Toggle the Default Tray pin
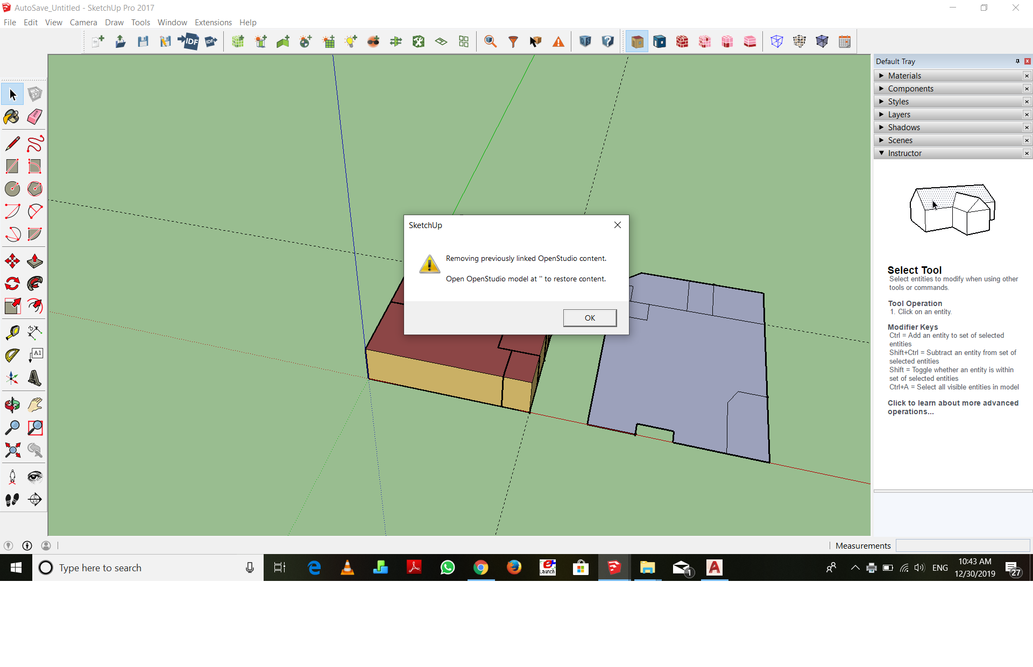The width and height of the screenshot is (1033, 667). [x=1017, y=61]
